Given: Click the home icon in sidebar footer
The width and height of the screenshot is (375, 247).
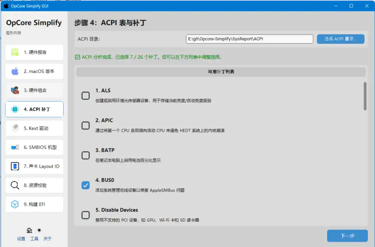Looking at the screenshot, I should click(x=29, y=230).
